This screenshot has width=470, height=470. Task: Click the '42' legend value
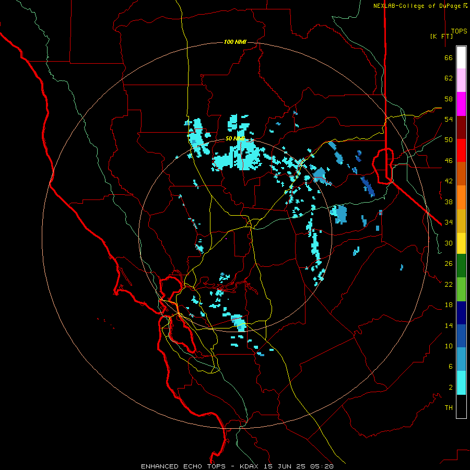click(x=449, y=181)
